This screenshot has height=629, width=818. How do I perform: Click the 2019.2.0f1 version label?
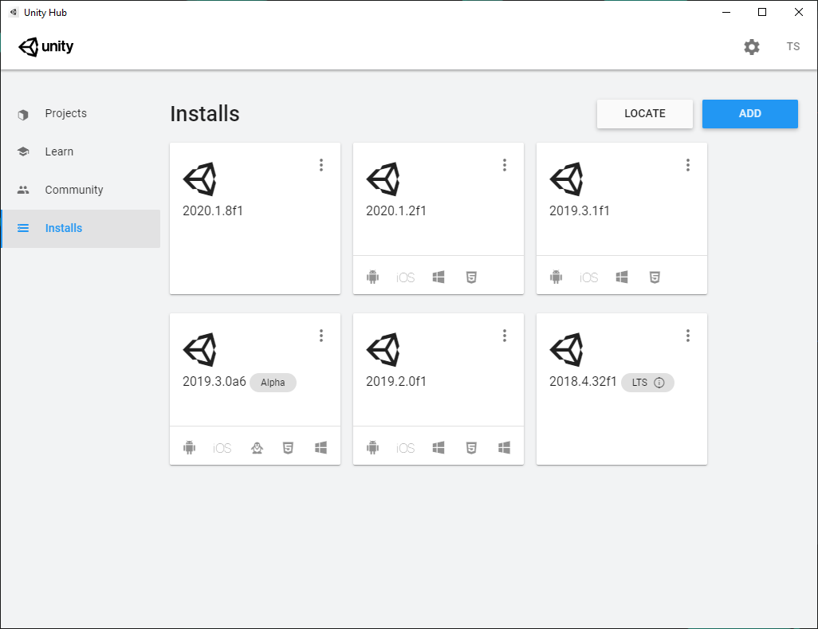click(396, 381)
